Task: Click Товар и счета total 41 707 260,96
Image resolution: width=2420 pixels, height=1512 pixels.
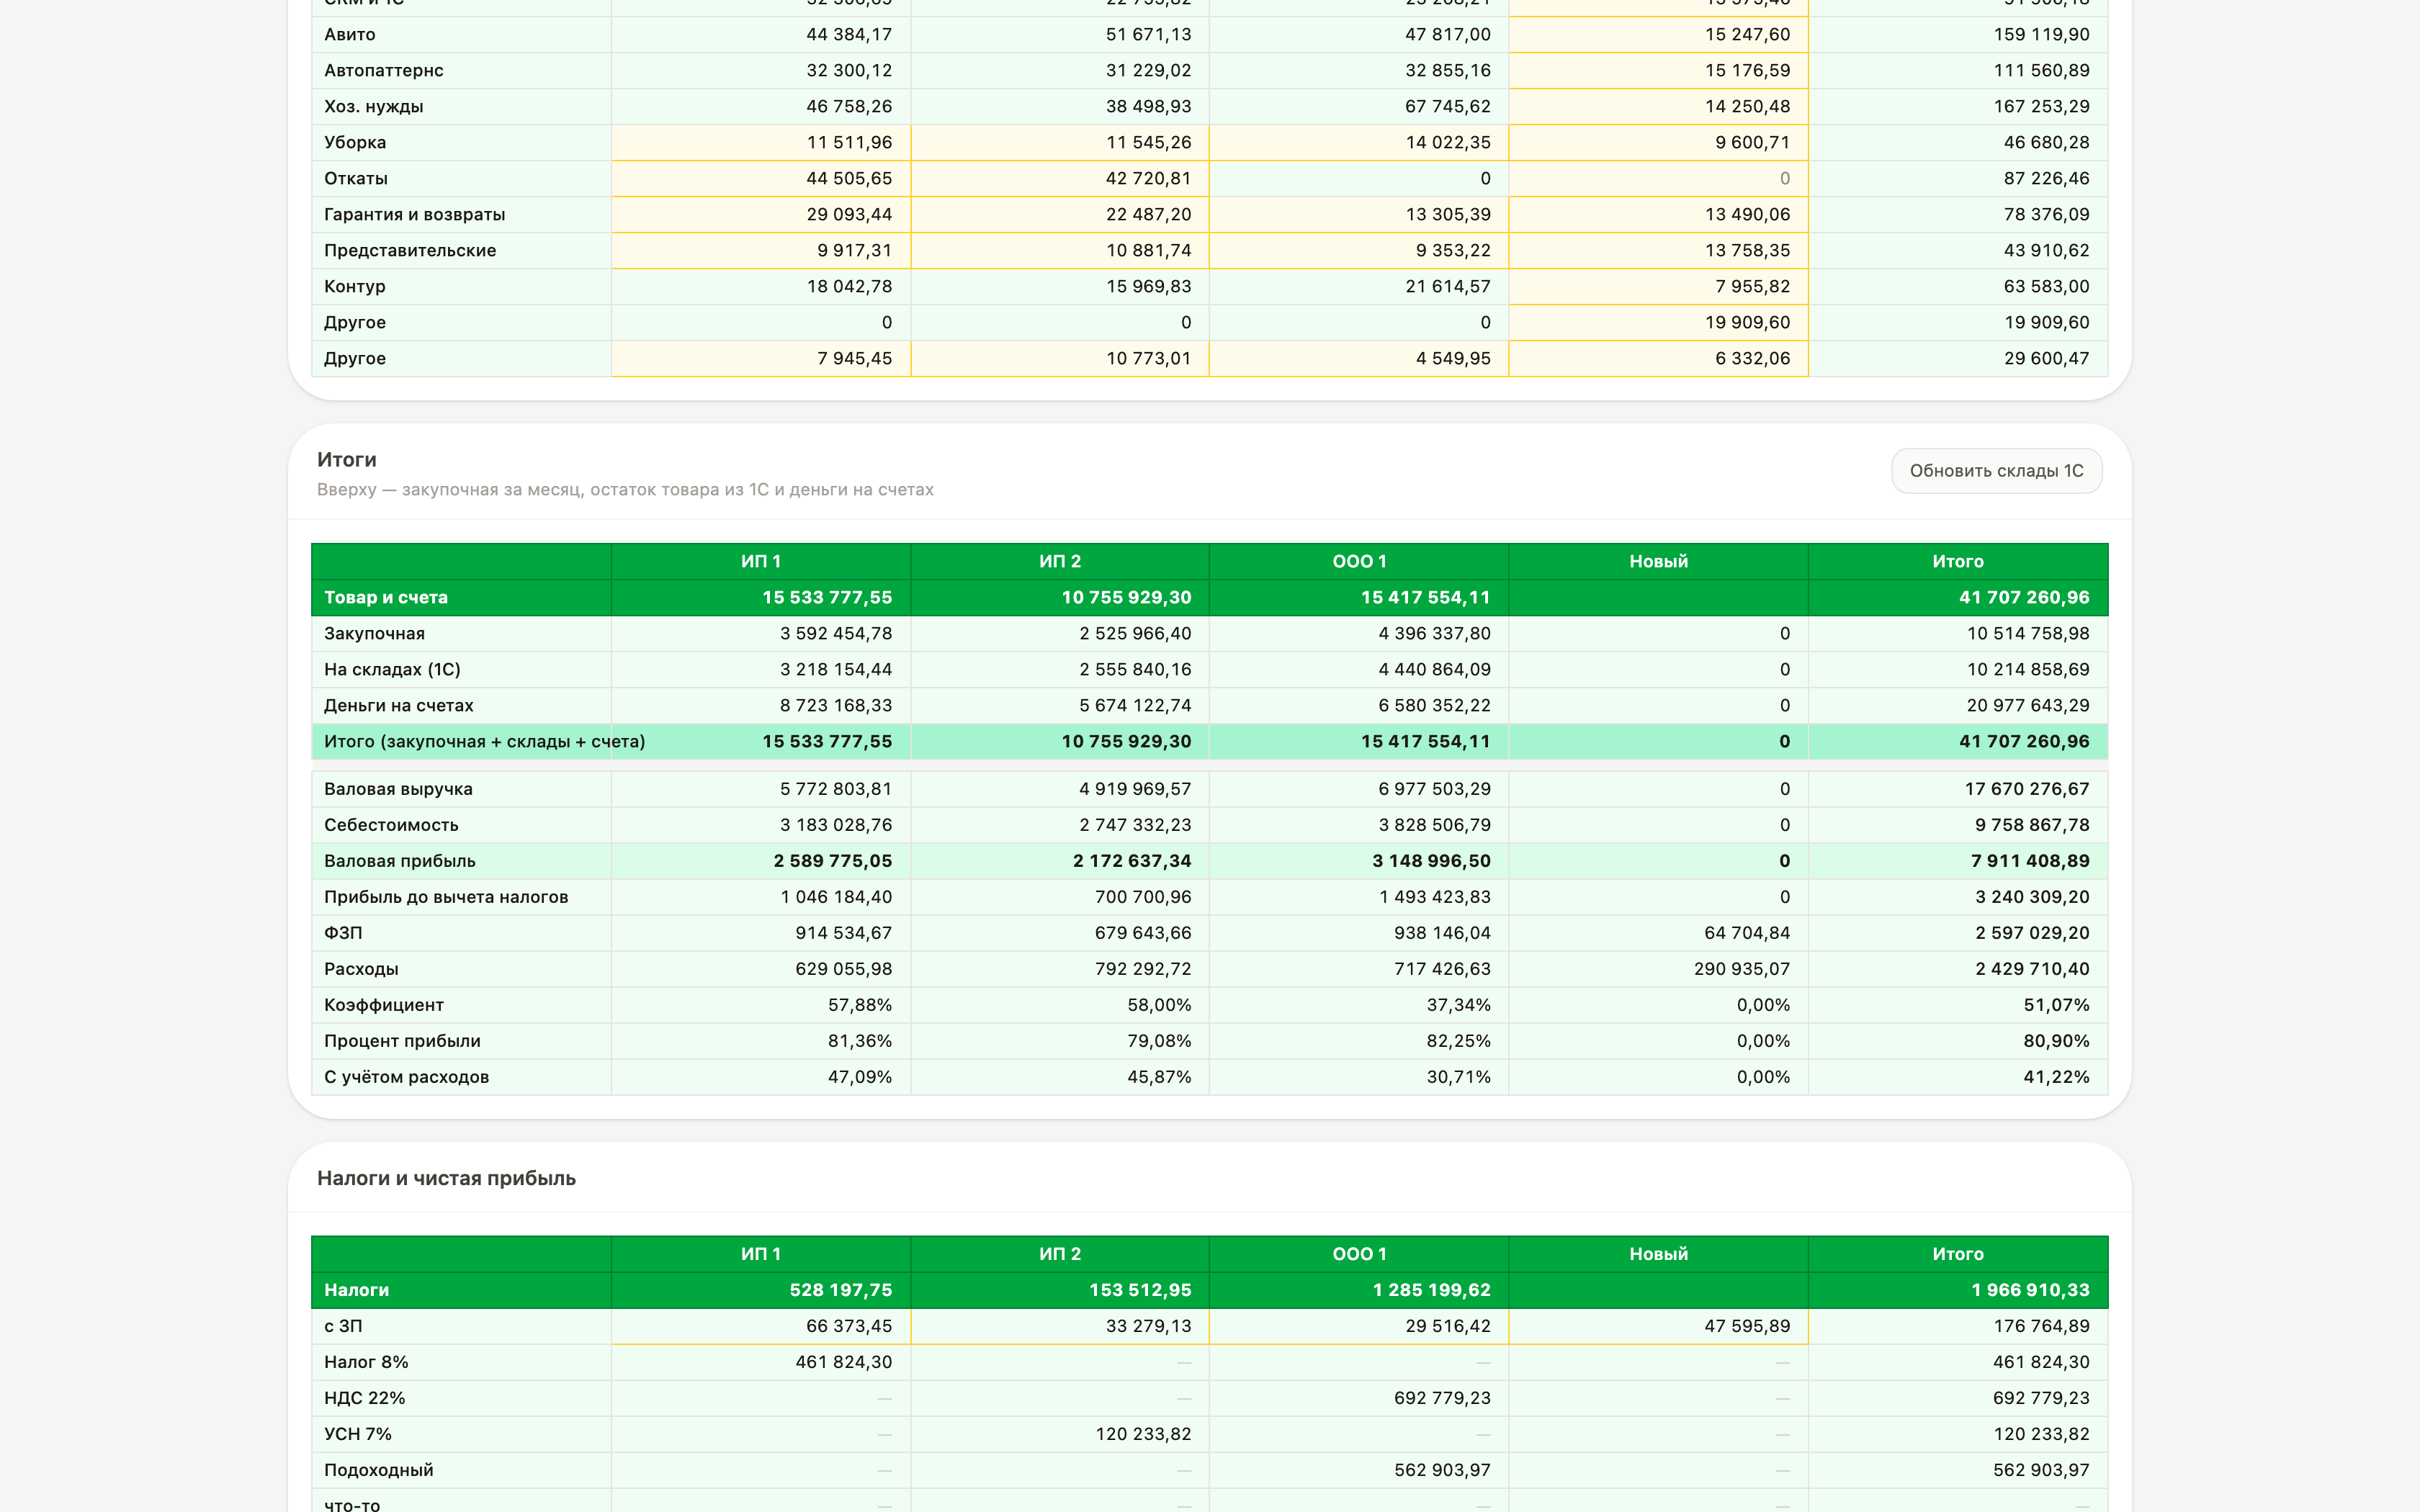Action: coord(2024,598)
